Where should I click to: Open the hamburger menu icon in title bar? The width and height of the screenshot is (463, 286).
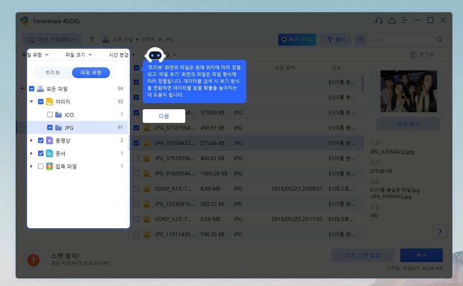pyautogui.click(x=404, y=21)
